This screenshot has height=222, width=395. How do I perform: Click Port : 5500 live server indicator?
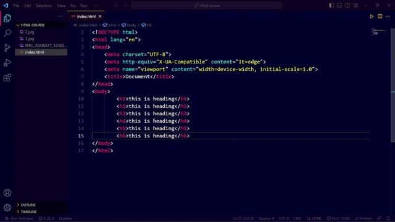pos(338,218)
